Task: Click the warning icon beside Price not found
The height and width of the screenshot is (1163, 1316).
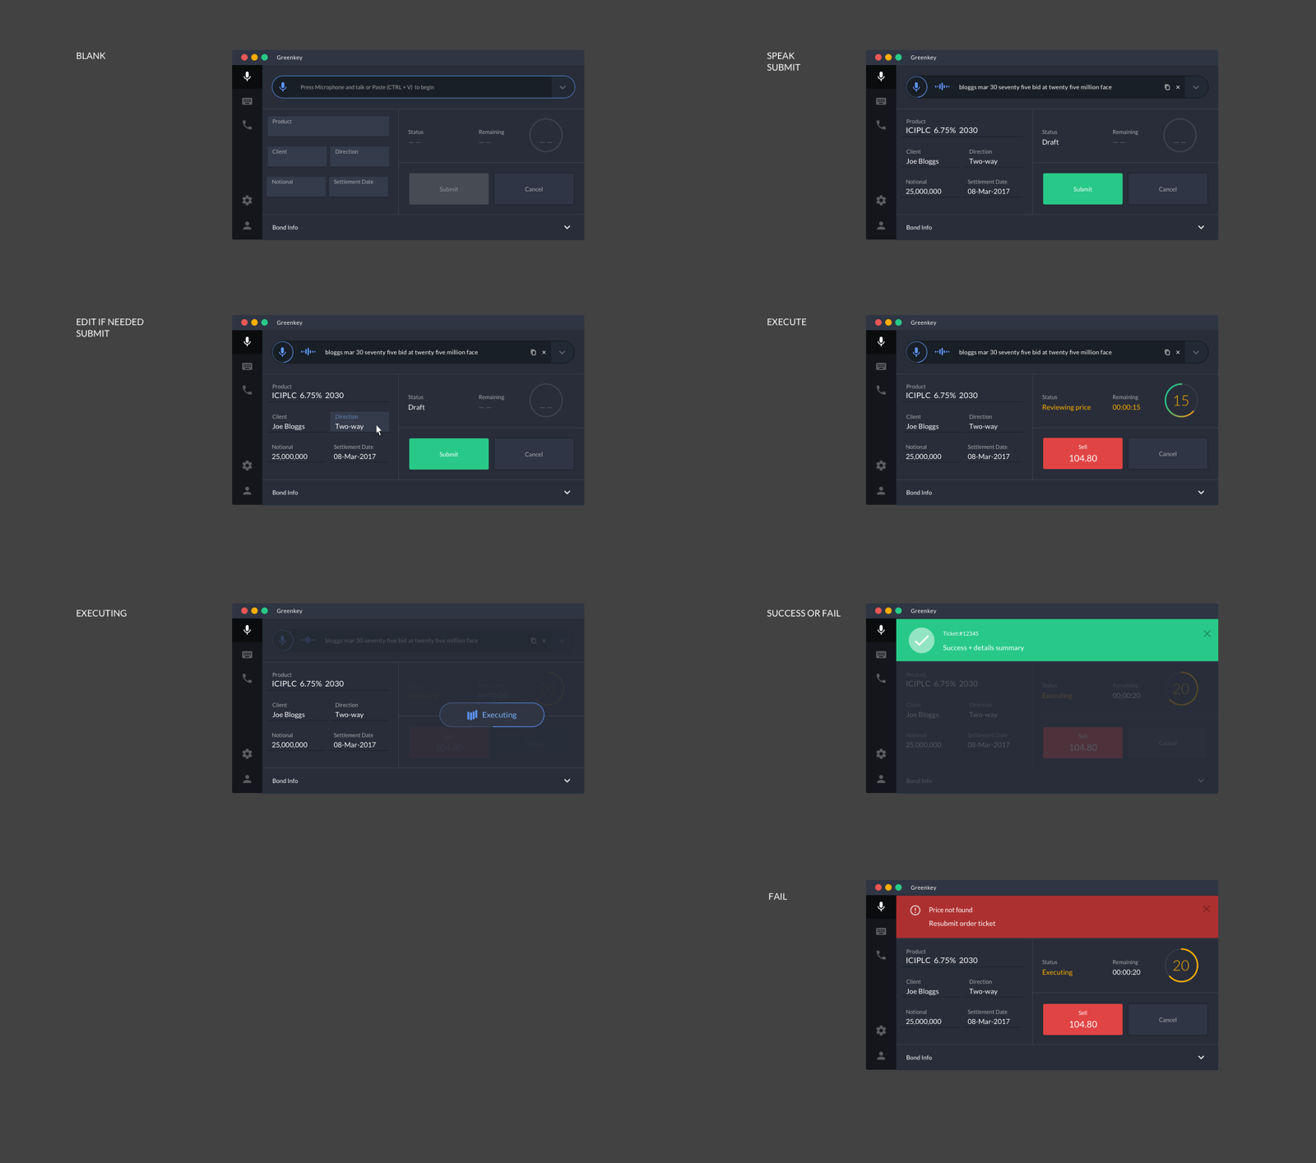Action: (915, 910)
